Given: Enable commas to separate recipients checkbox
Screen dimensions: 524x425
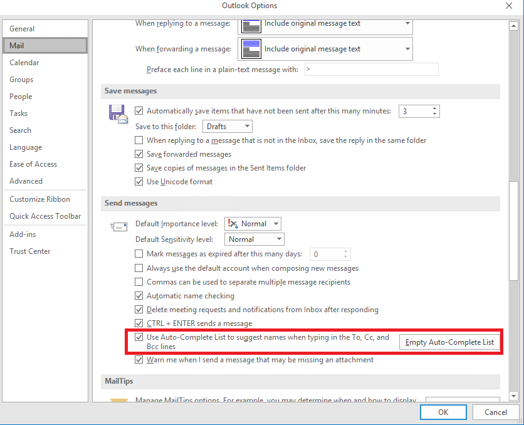Looking at the screenshot, I should (139, 281).
